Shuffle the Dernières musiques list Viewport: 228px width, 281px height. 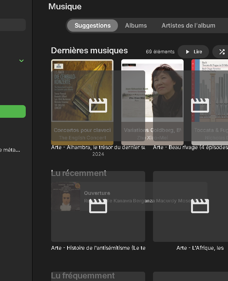pyautogui.click(x=222, y=51)
